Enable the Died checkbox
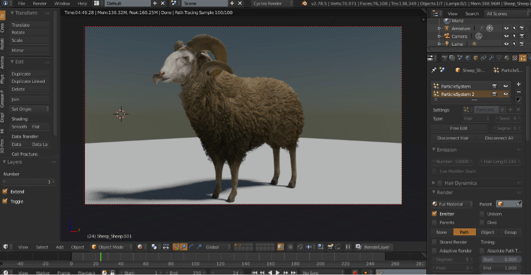The image size is (531, 275). (x=482, y=222)
